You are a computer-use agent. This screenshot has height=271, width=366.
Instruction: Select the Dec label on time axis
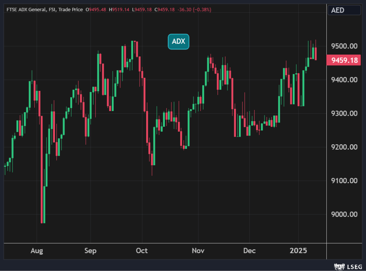249,251
